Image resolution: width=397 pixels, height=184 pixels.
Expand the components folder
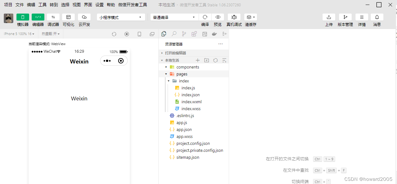pos(194,67)
